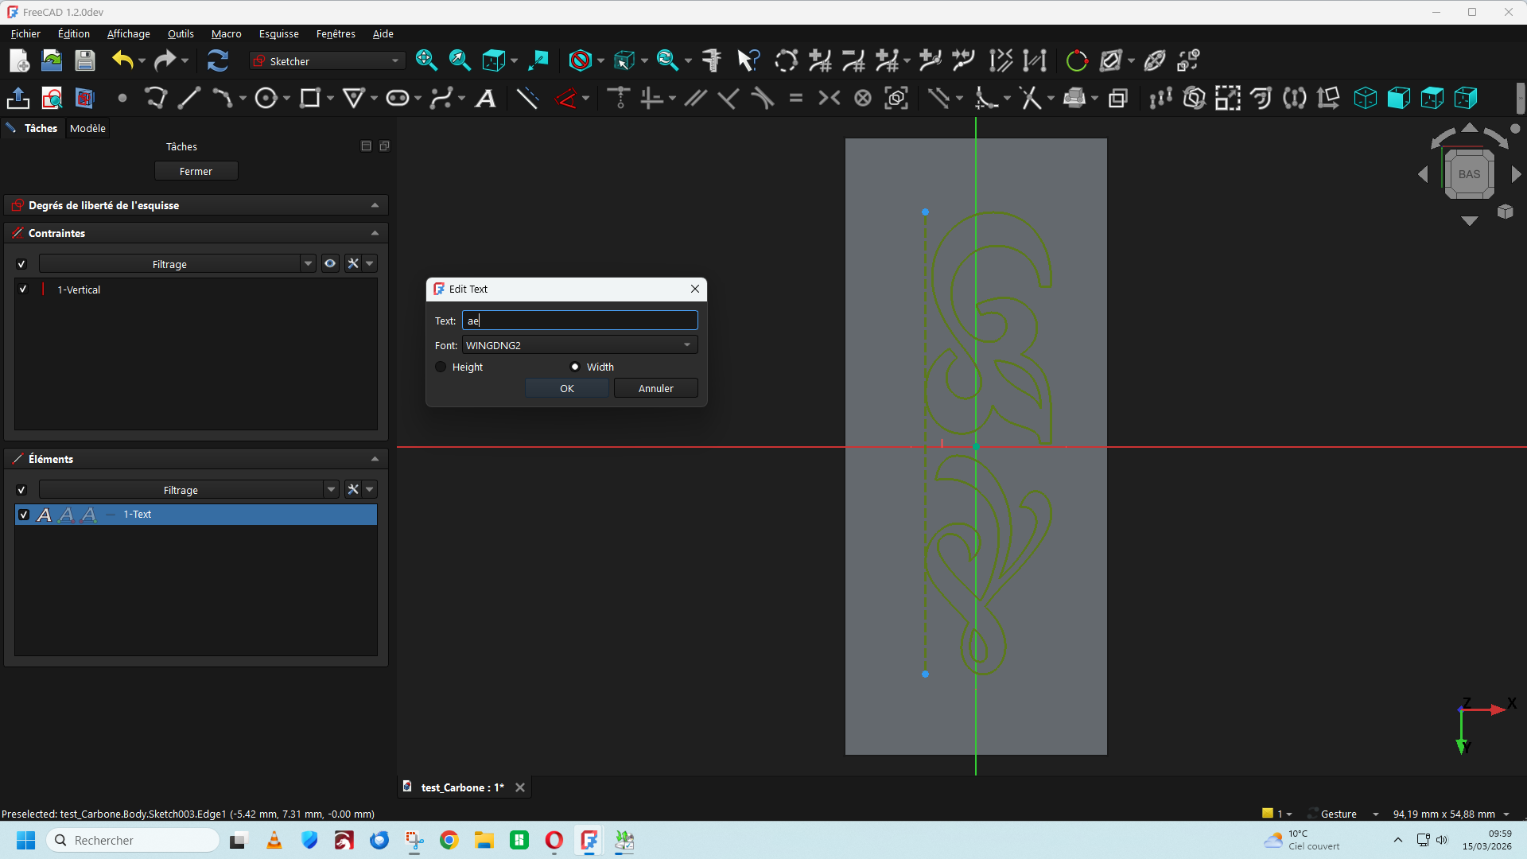Screen dimensions: 1527x859
Task: Select the Height radio button
Action: [x=441, y=367]
